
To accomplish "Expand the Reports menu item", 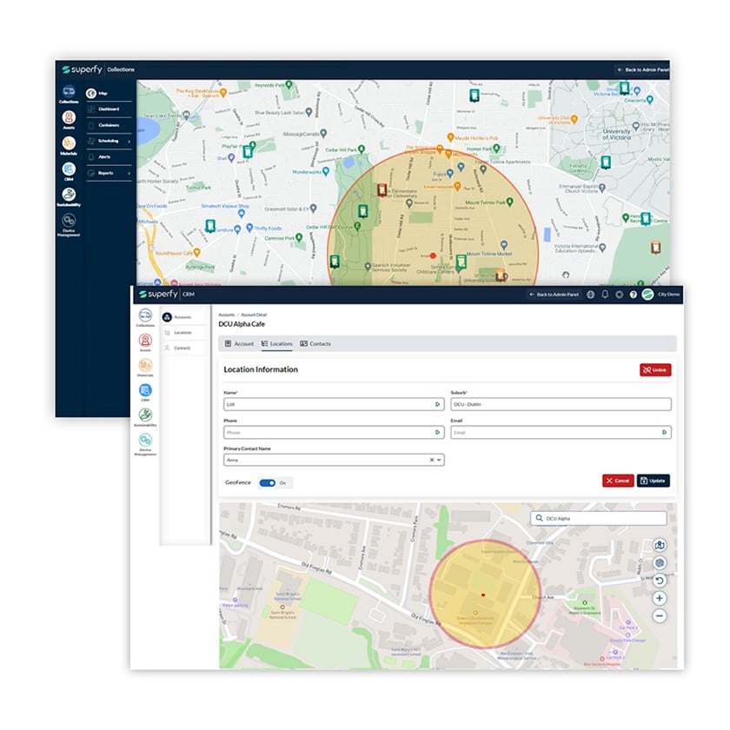I will click(x=111, y=173).
